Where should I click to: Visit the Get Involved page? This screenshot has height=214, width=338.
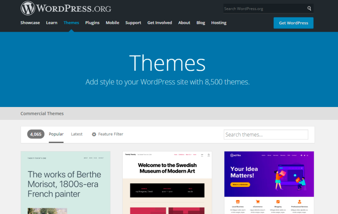click(160, 23)
